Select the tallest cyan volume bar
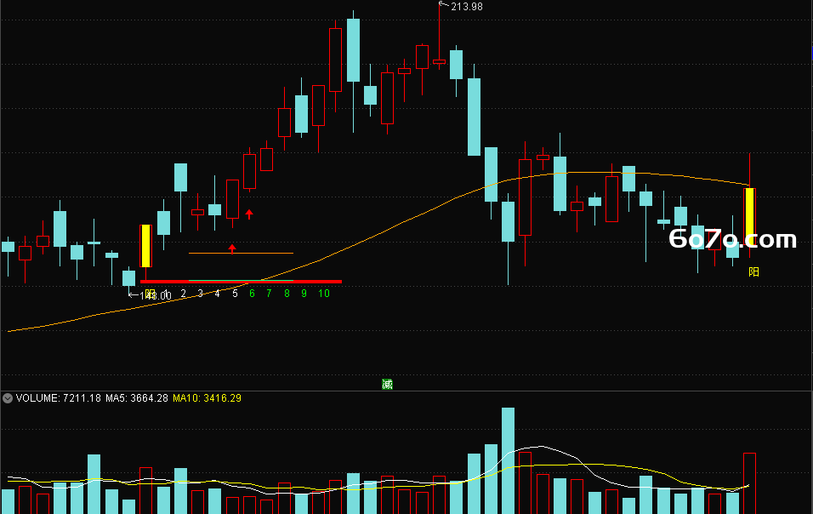This screenshot has width=813, height=514. [x=509, y=460]
